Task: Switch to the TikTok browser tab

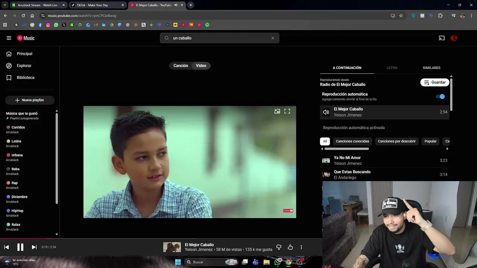Action: point(98,5)
